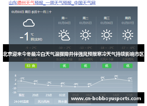Click the 02点 time axis label
The image size is (147, 106).
tap(62, 95)
